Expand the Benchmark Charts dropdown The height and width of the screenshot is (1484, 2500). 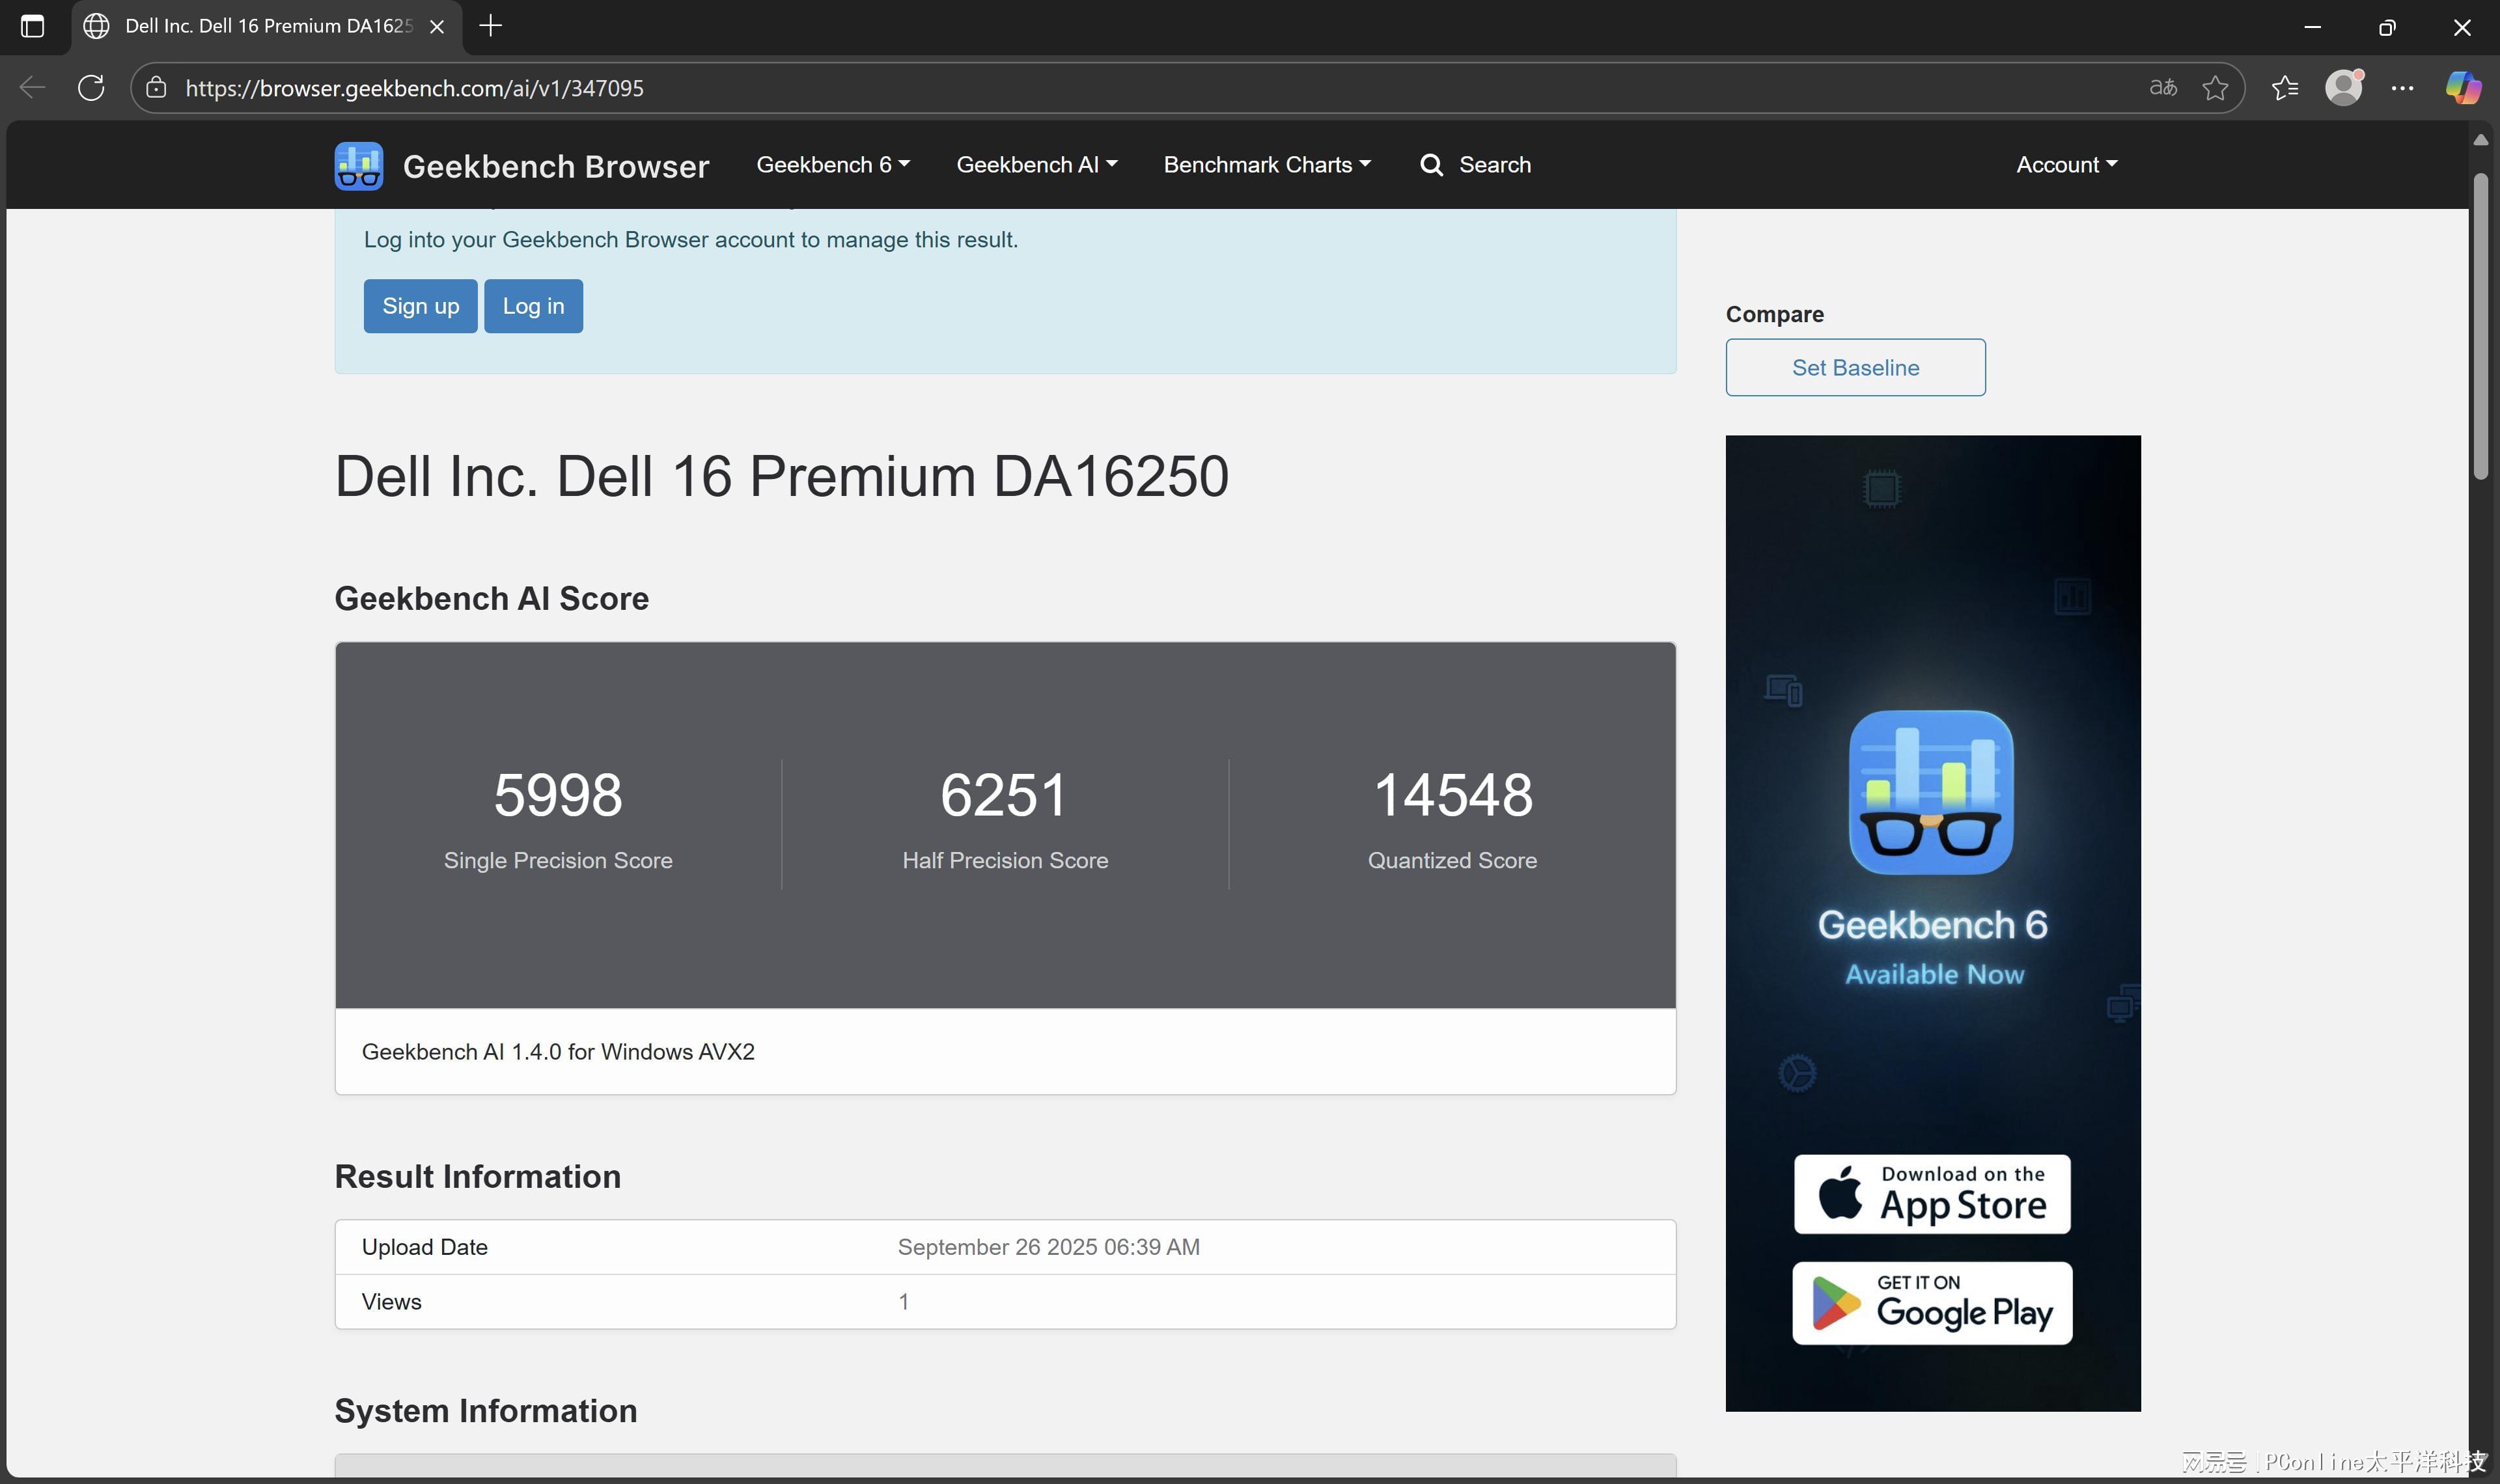(x=1266, y=165)
